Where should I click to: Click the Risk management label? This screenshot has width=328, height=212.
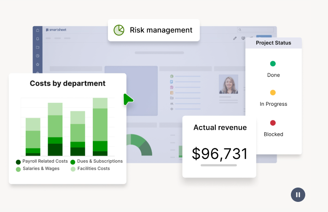[161, 30]
